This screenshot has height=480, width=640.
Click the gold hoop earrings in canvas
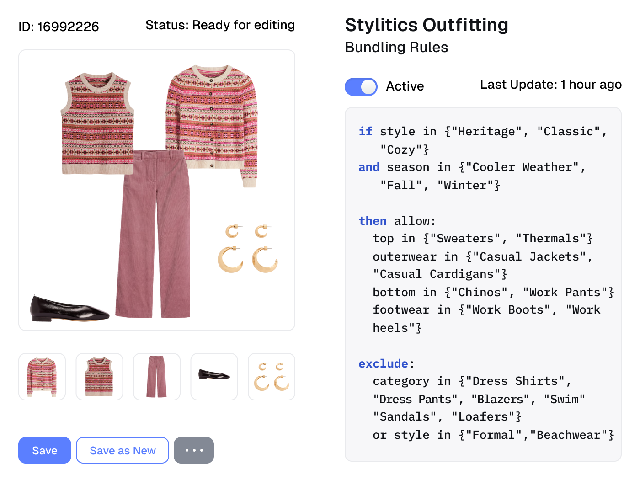pyautogui.click(x=247, y=248)
